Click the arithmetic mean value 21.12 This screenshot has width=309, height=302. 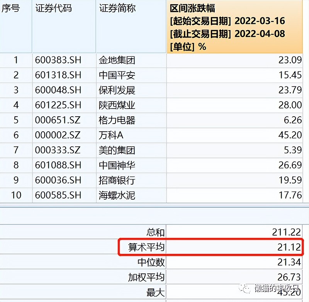289,247
